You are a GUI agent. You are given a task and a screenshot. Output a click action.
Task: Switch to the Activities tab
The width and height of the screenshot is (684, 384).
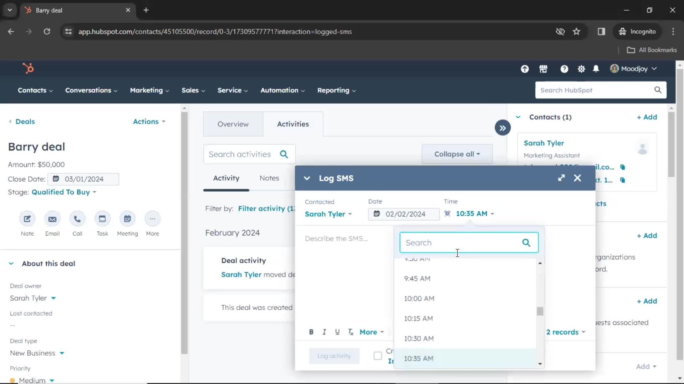coord(293,124)
